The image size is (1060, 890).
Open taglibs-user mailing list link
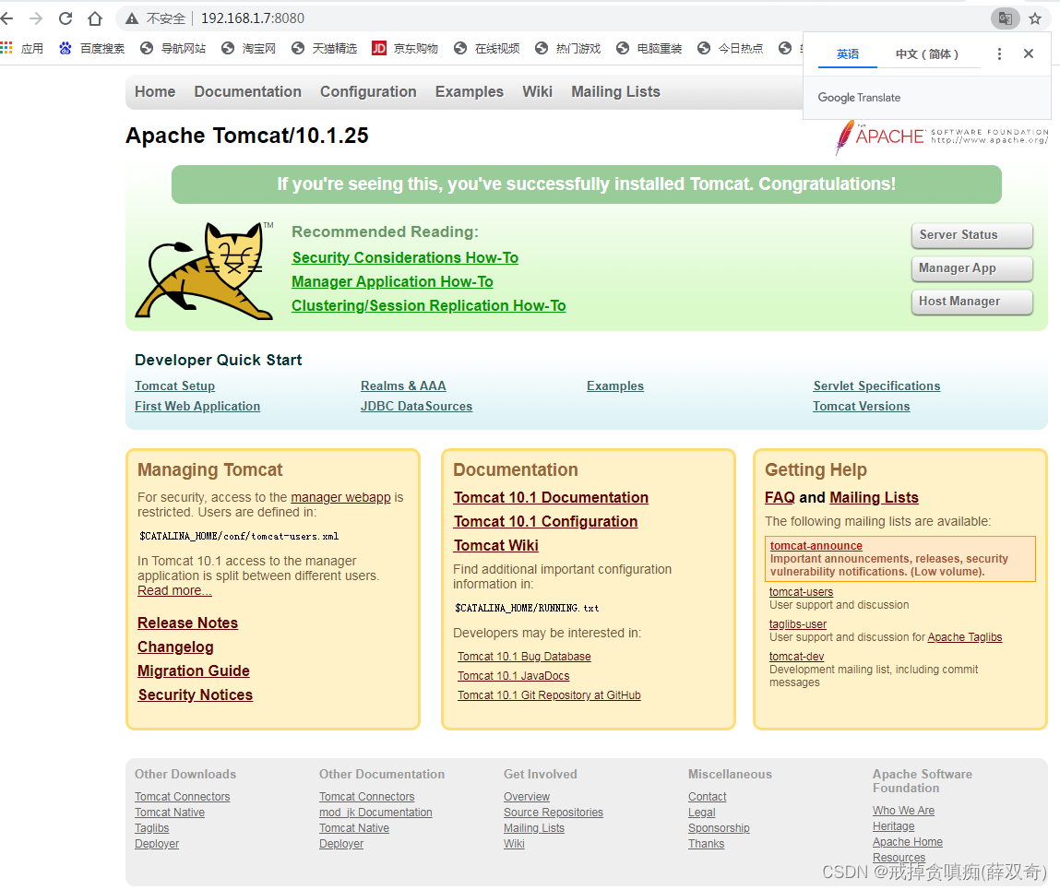coord(798,624)
